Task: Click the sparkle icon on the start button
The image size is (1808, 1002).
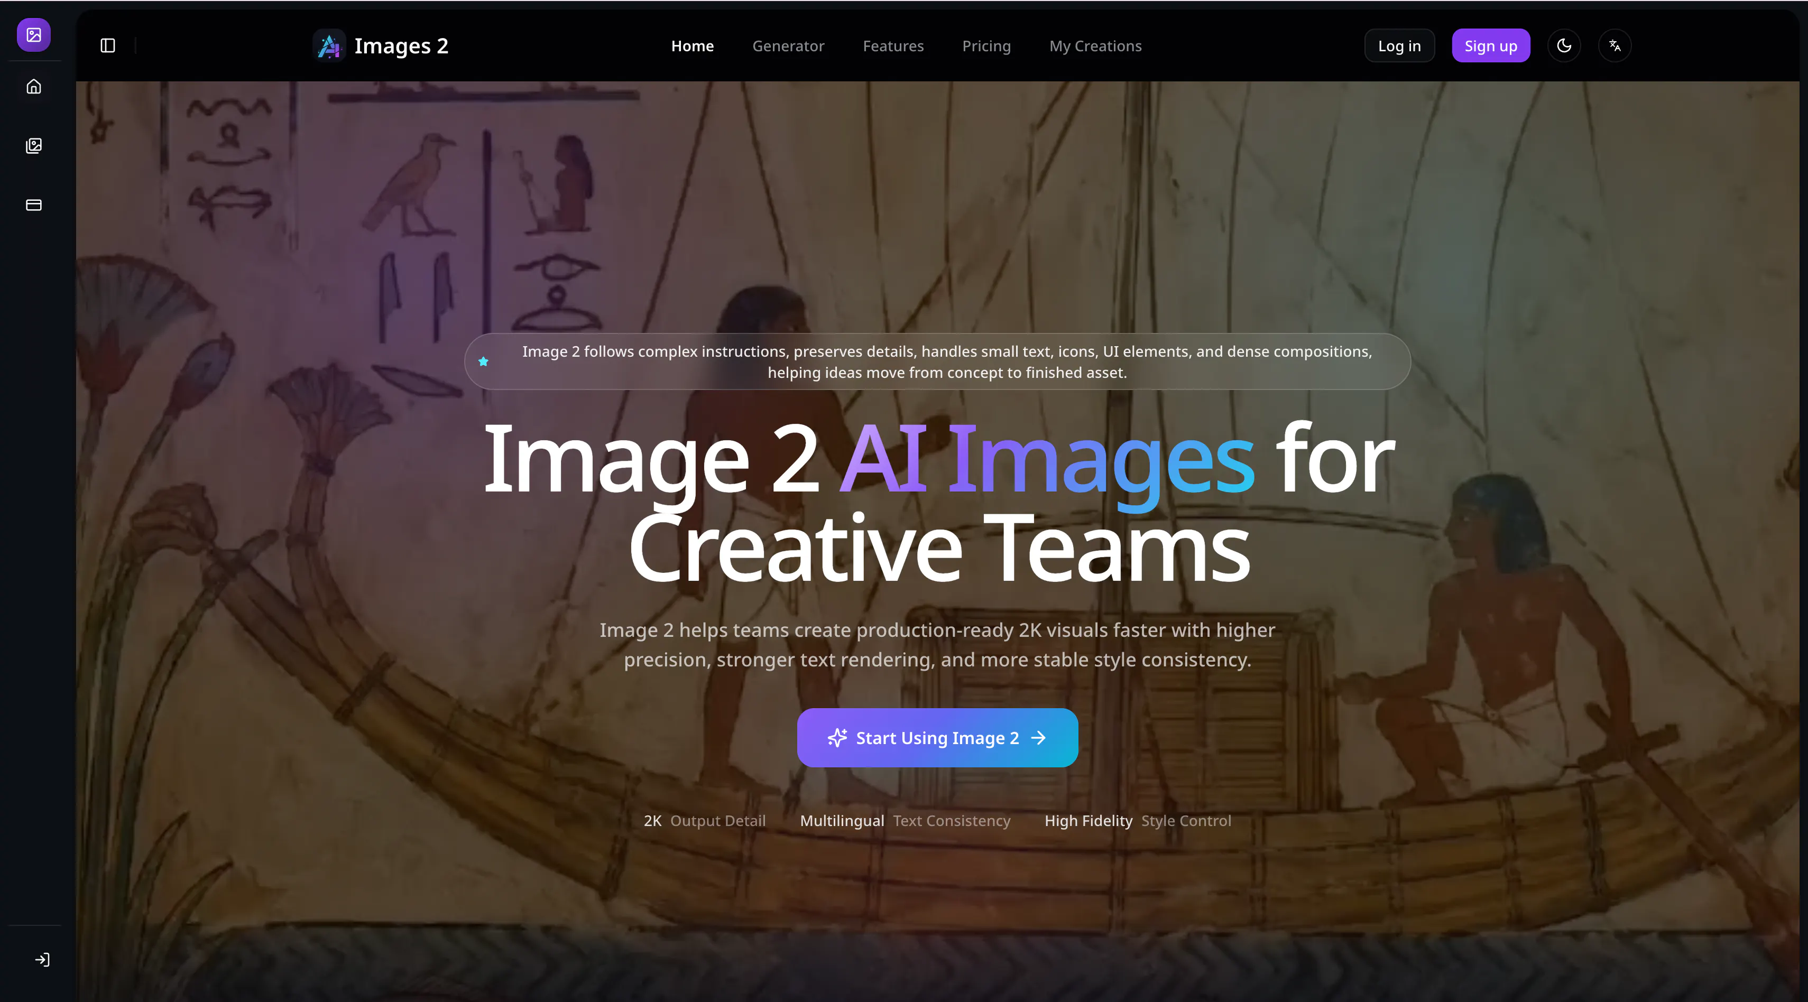Action: [x=837, y=737]
